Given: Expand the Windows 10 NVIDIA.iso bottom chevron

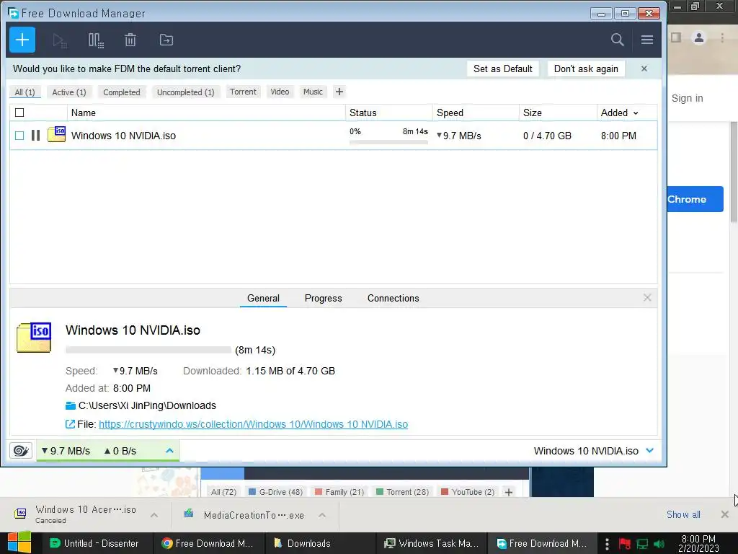Looking at the screenshot, I should [x=650, y=451].
